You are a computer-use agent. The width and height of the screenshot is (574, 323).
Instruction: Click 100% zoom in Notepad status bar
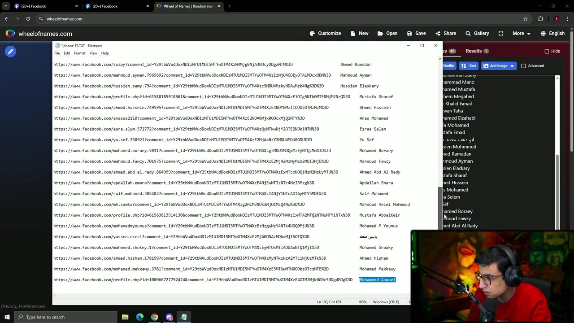(362, 302)
